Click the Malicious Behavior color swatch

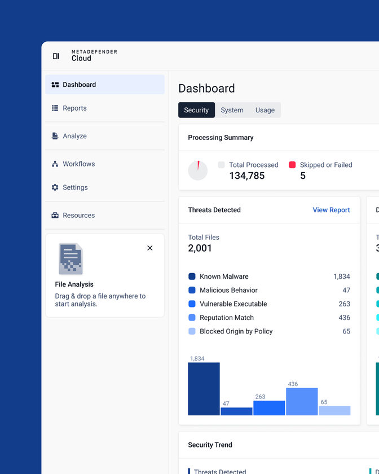tap(192, 290)
